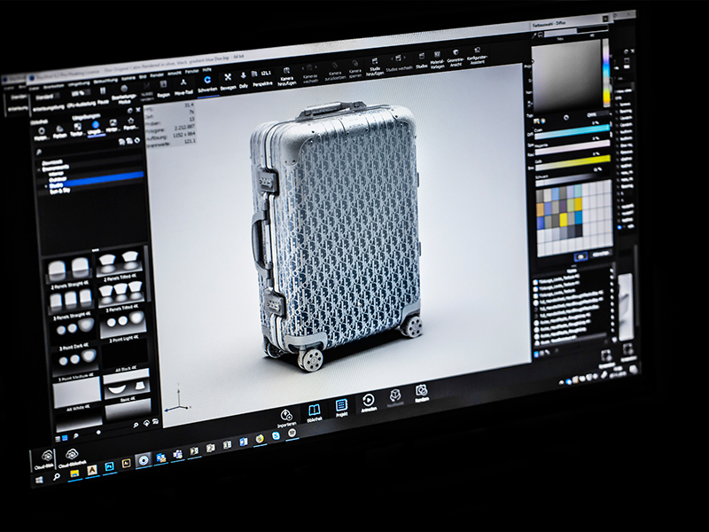
Task: Adjust the vertical hue spectrum bar
Action: tap(606, 73)
